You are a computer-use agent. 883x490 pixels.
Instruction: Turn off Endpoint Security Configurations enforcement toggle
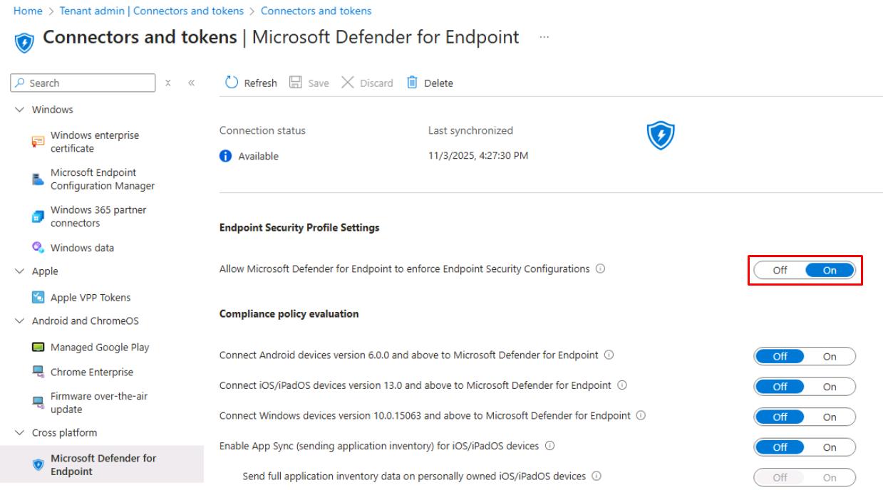pos(780,270)
